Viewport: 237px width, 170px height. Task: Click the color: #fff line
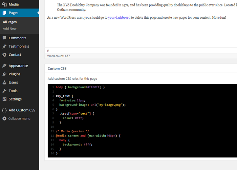coord(73,118)
